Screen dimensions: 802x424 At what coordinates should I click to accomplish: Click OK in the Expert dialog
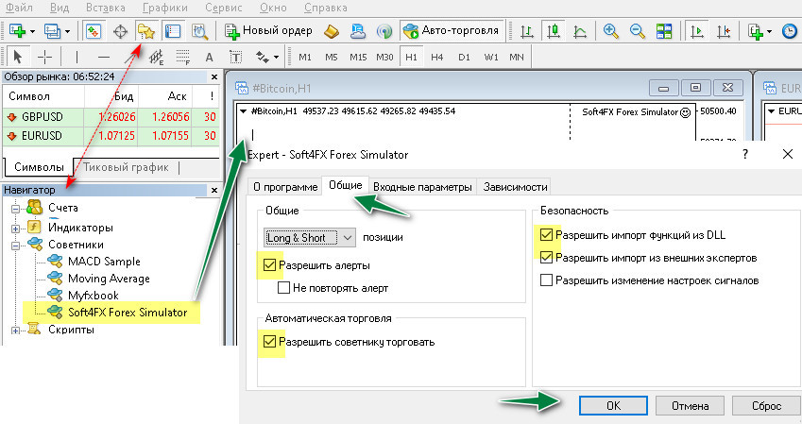click(x=613, y=406)
